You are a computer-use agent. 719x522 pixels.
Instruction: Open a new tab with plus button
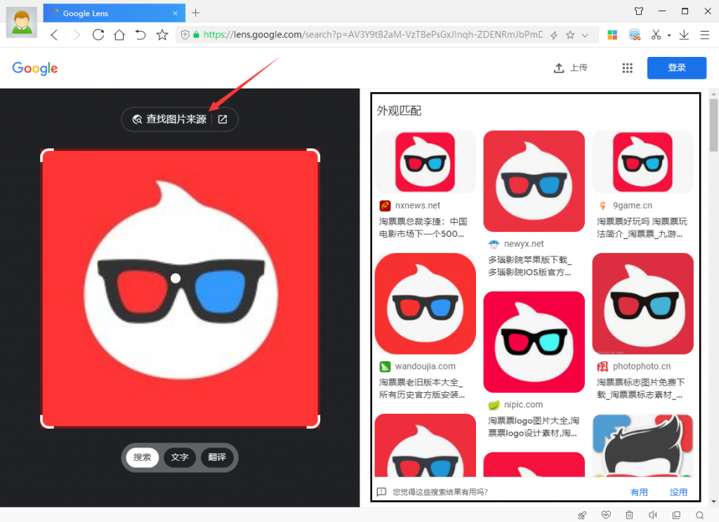click(196, 13)
